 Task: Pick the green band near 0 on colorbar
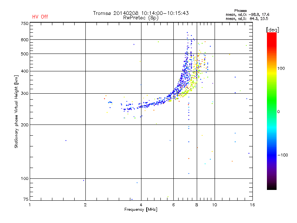coord(271,111)
